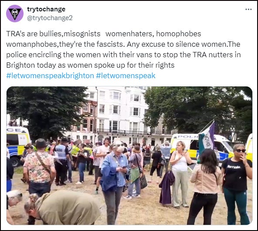
Task: Click the police van on the left of the video
Action: pos(18,145)
